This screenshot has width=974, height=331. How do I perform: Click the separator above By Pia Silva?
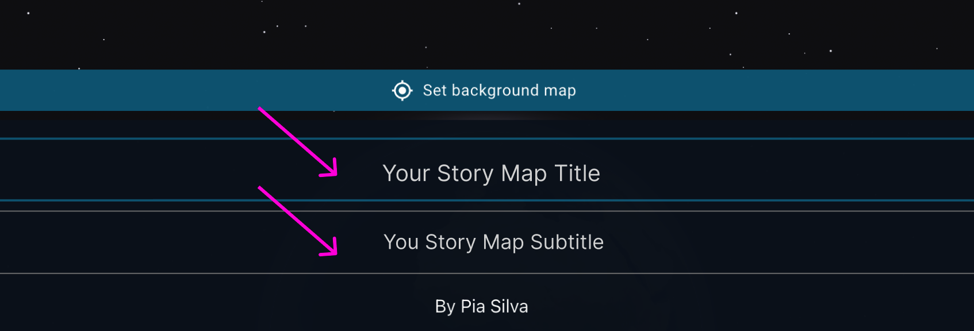pos(487,275)
